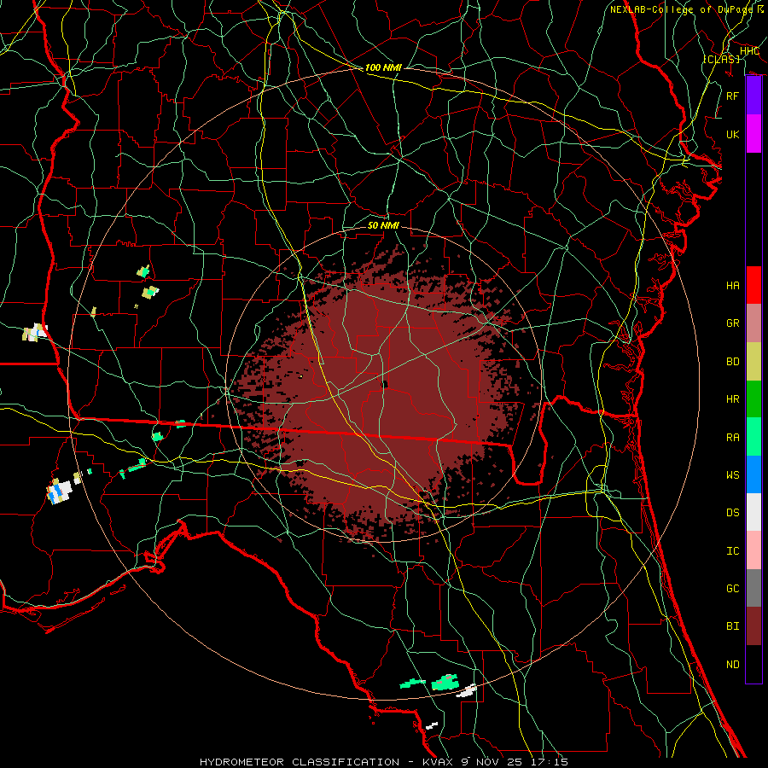Select the BD yellow legend color block

(x=753, y=361)
